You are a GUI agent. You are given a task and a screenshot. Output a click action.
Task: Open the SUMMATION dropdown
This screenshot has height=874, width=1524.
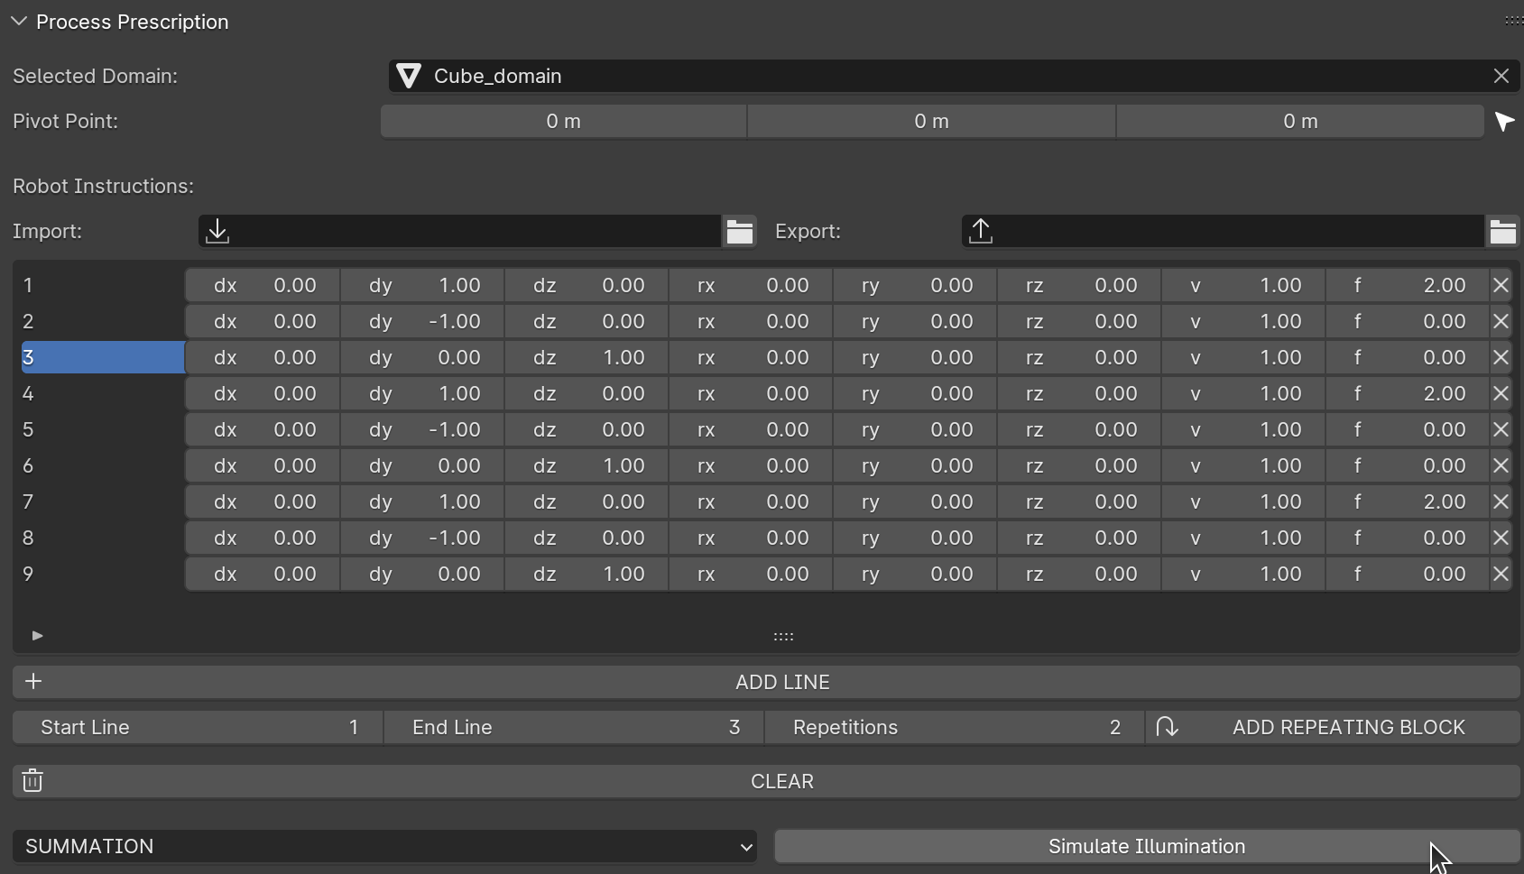click(x=385, y=847)
